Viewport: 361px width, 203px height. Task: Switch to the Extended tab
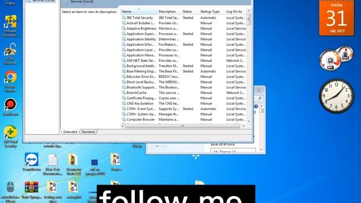(70, 132)
